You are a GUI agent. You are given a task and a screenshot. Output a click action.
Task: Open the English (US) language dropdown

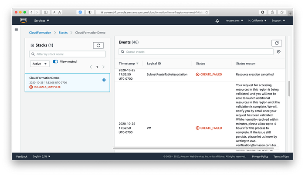[41, 156]
